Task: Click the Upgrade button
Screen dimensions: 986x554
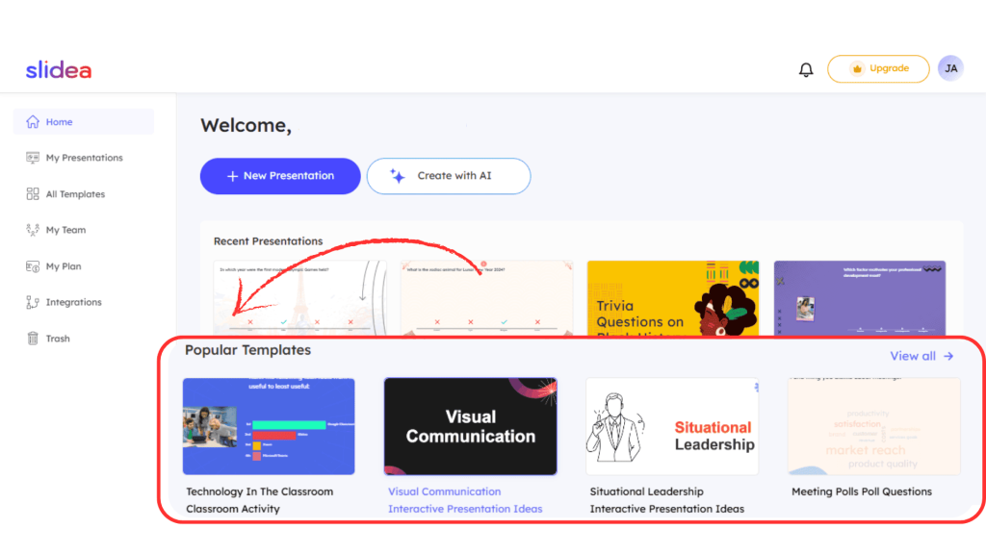Action: [x=877, y=69]
